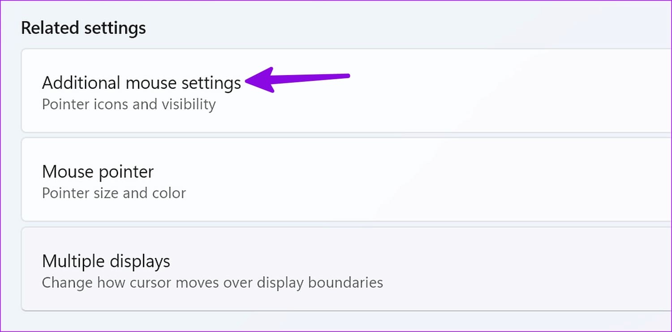The image size is (672, 332).
Task: Click "Change how cursor moves over display boundaries" text
Action: pos(212,282)
